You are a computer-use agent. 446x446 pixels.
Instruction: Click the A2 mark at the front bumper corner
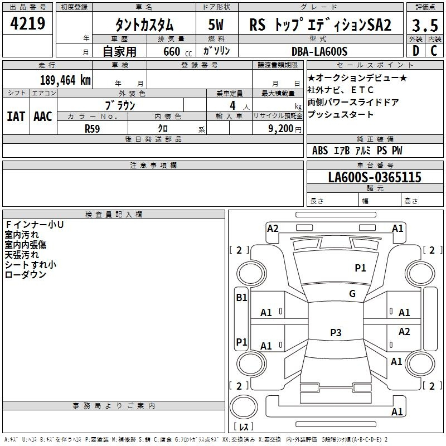click(273, 228)
